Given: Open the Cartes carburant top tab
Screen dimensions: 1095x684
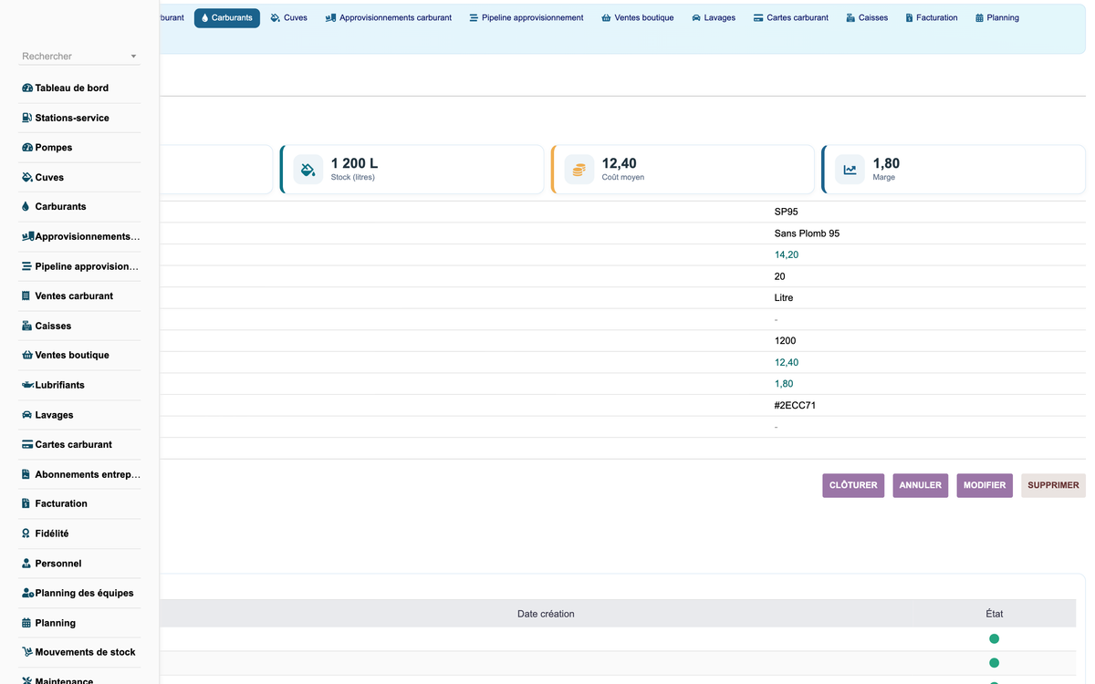Looking at the screenshot, I should (791, 17).
